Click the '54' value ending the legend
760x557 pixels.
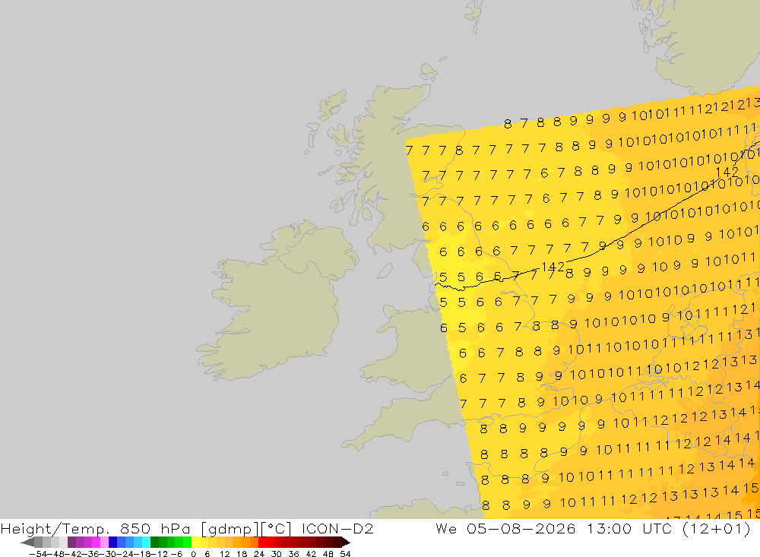click(345, 554)
